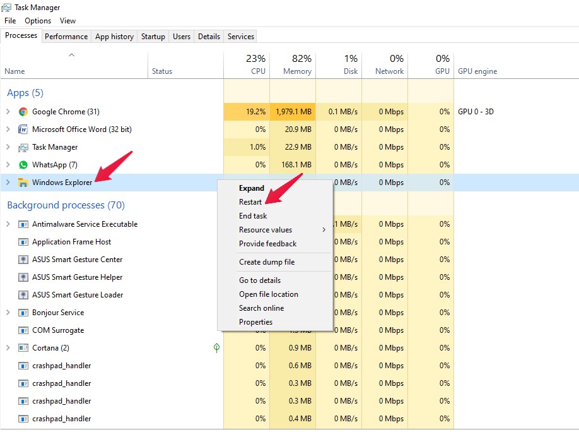Click the WhatsApp app icon
Image resolution: width=579 pixels, height=432 pixels.
tap(23, 165)
